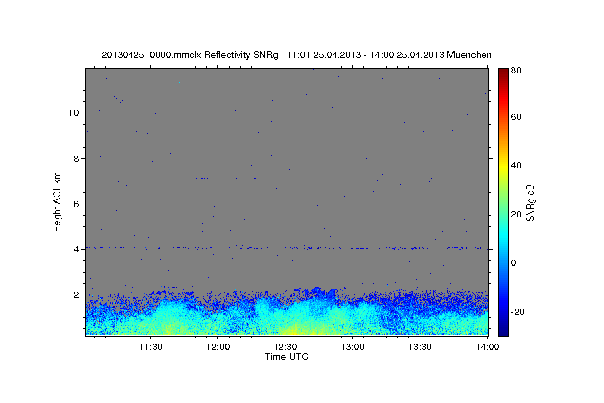This screenshot has width=604, height=403.
Task: Click the 'Time UTC' axis label
Action: (286, 357)
